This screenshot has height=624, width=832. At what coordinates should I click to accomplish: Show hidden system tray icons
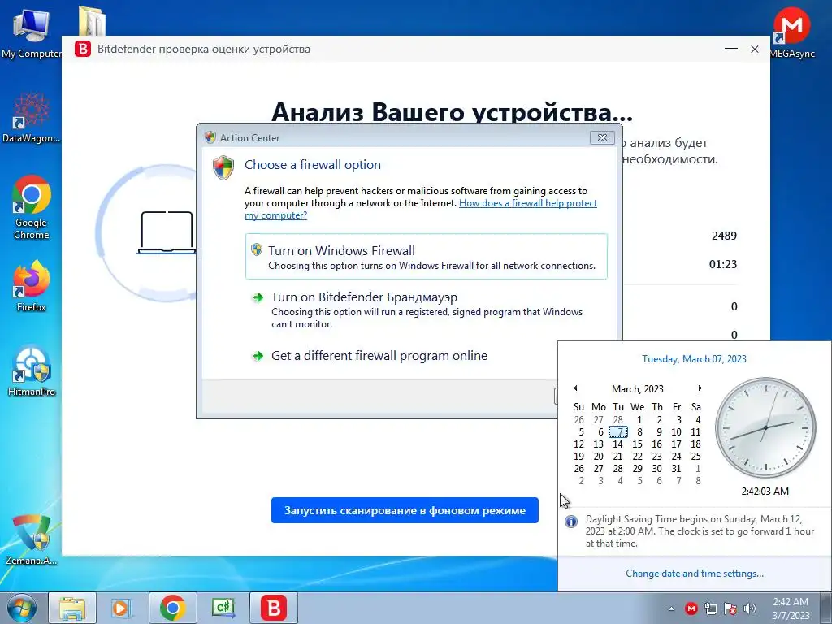671,609
